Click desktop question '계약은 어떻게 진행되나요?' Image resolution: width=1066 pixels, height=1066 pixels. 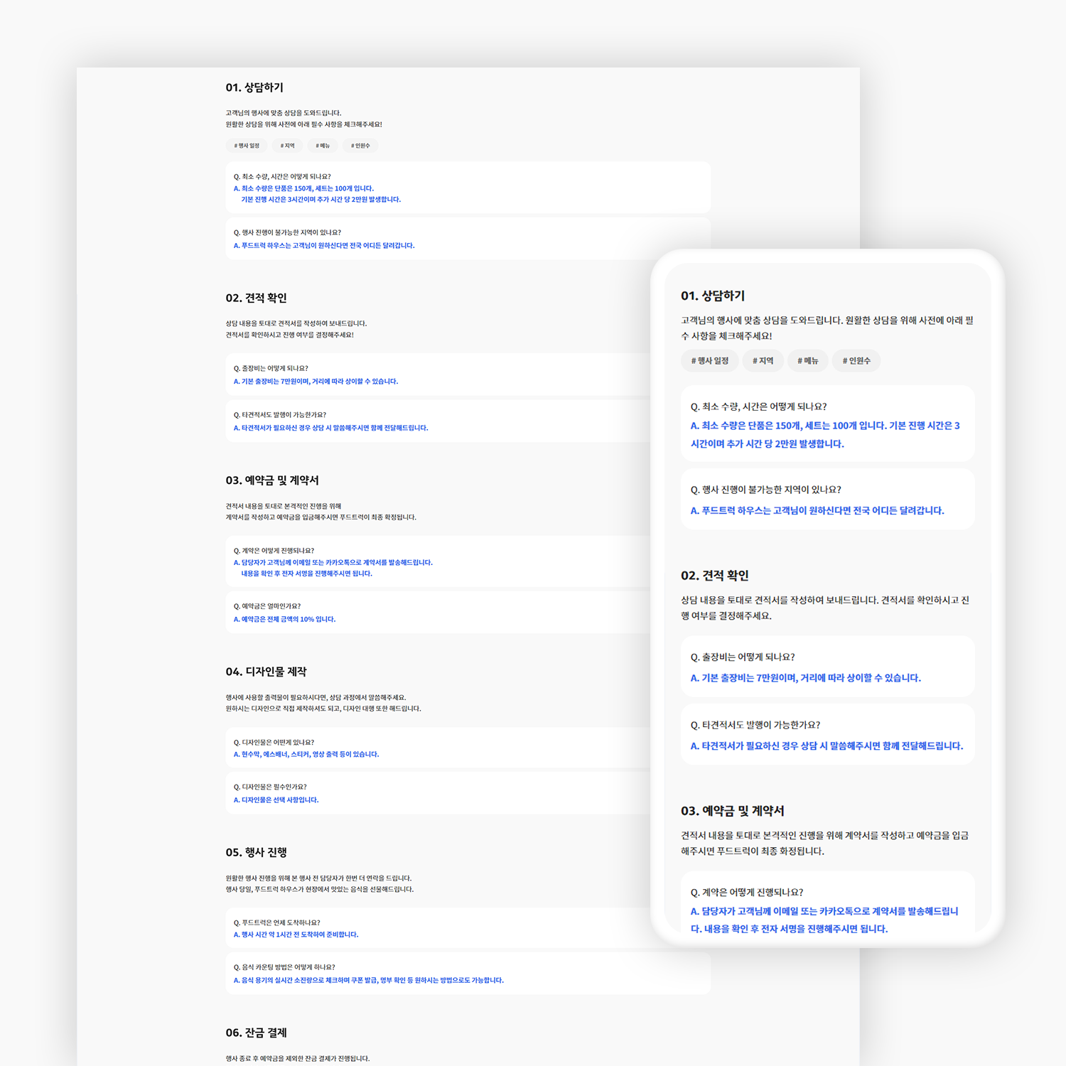pyautogui.click(x=274, y=550)
